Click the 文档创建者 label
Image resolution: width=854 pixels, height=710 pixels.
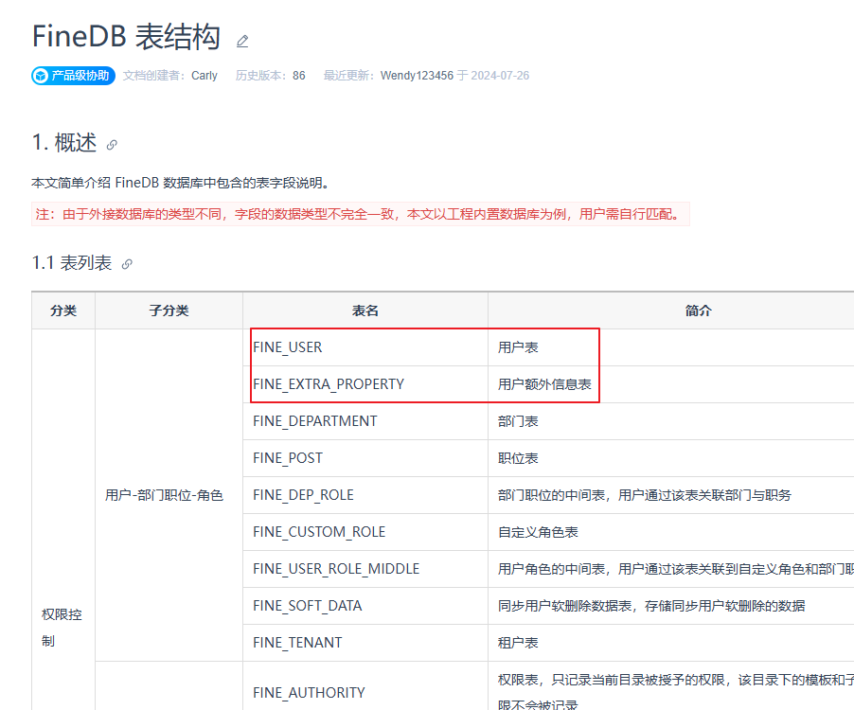tap(154, 76)
